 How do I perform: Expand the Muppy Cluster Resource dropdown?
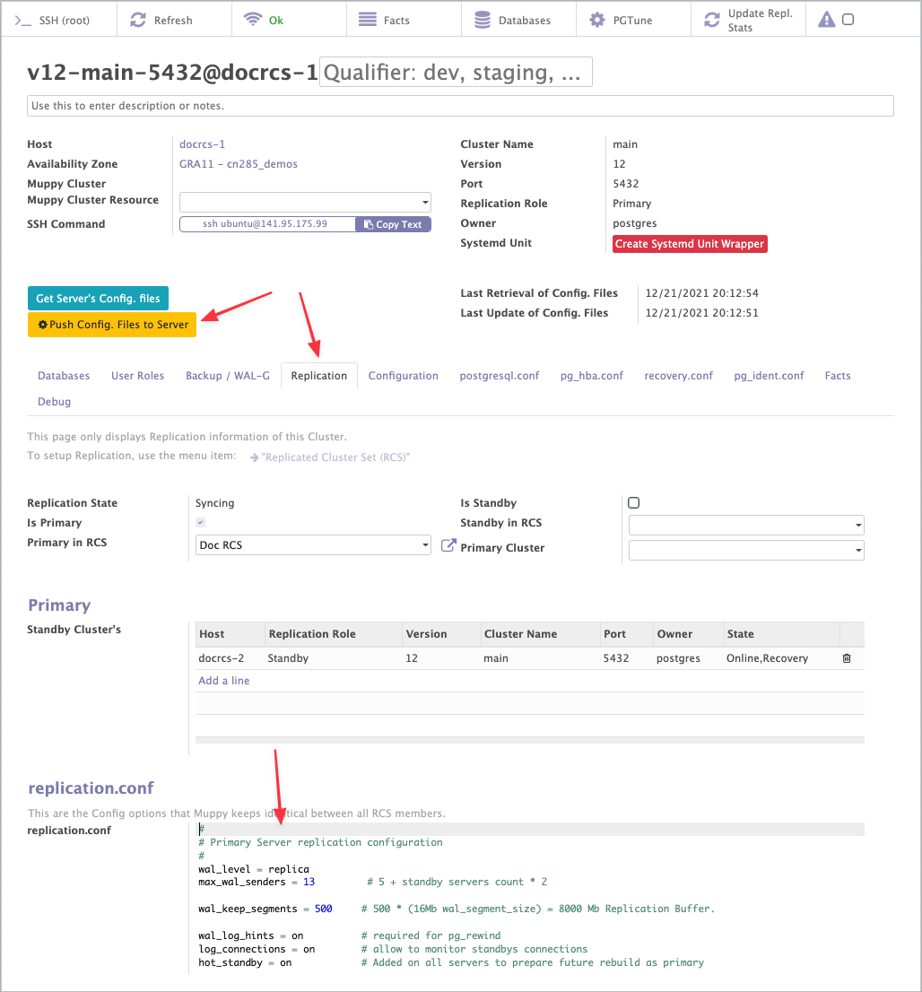click(305, 202)
